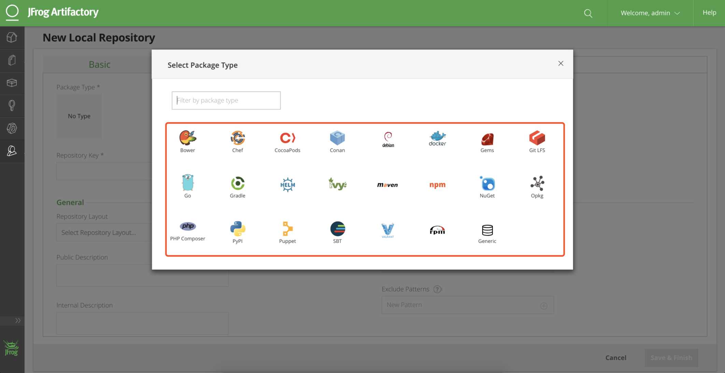Choose the Debian package type
This screenshot has height=373, width=725.
(x=388, y=140)
